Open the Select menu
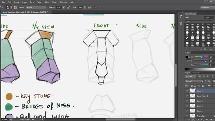The height and width of the screenshot is (121, 215). pyautogui.click(x=40, y=2)
